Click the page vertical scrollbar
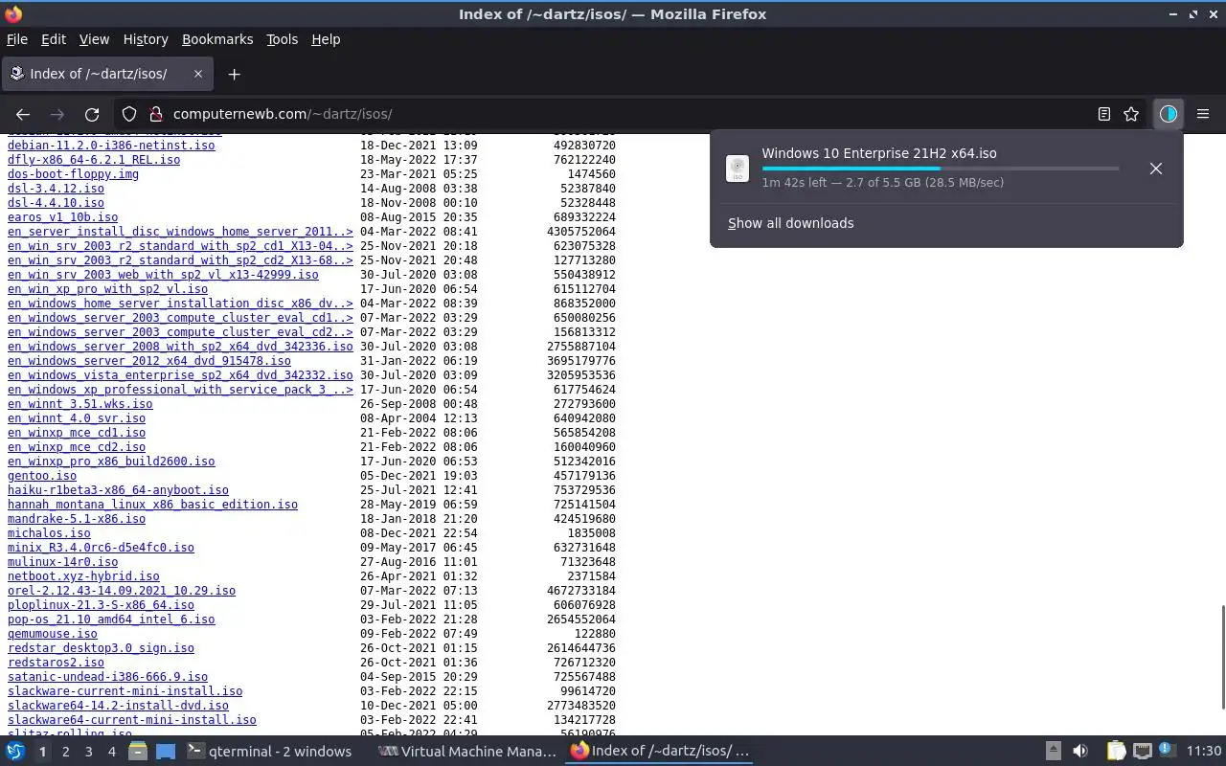Viewport: 1226px width, 766px height. pos(1222,657)
